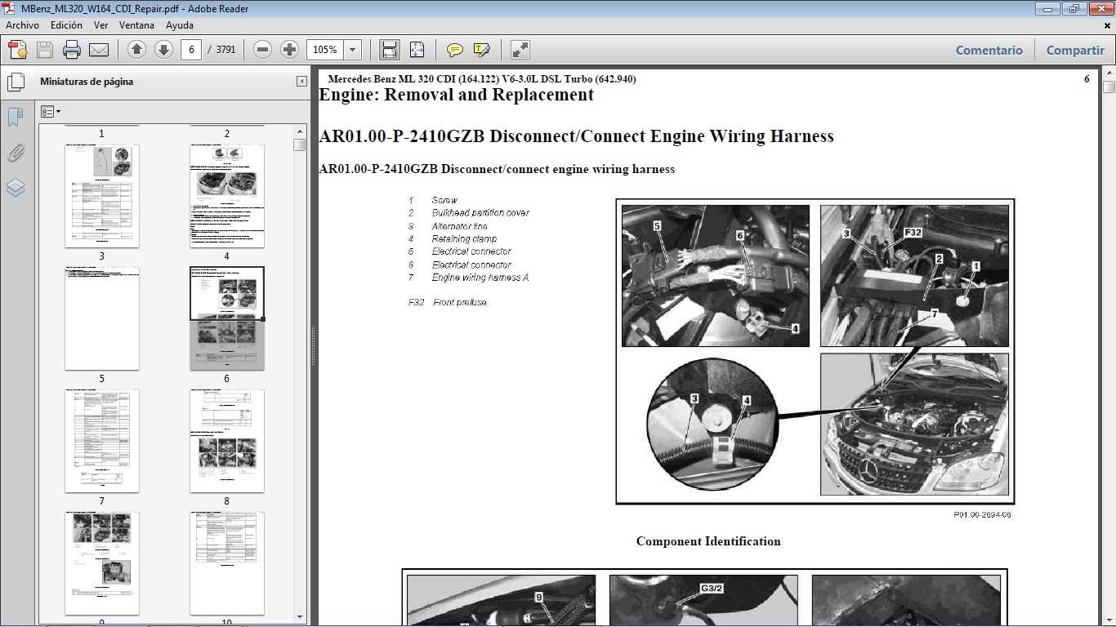Zoom in with the plus icon
The image size is (1116, 627).
click(289, 50)
